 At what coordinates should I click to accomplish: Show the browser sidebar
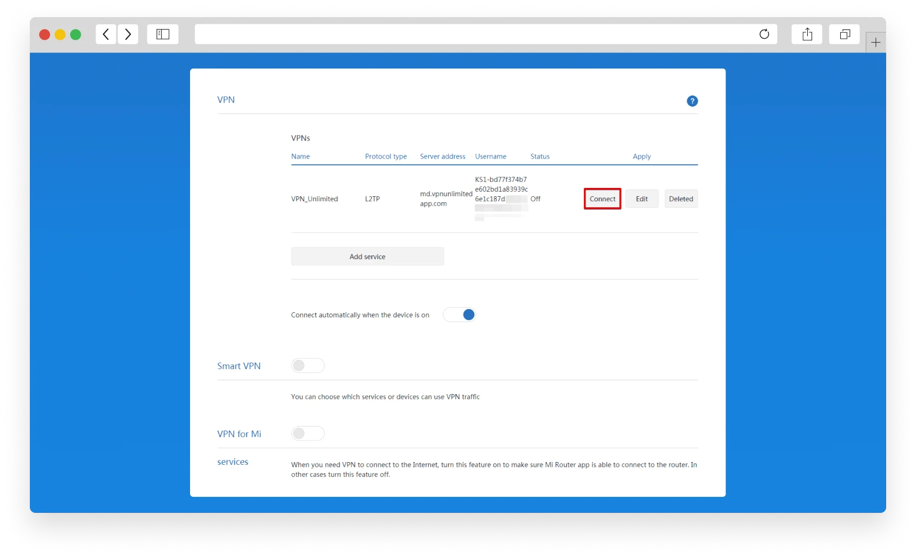click(162, 34)
